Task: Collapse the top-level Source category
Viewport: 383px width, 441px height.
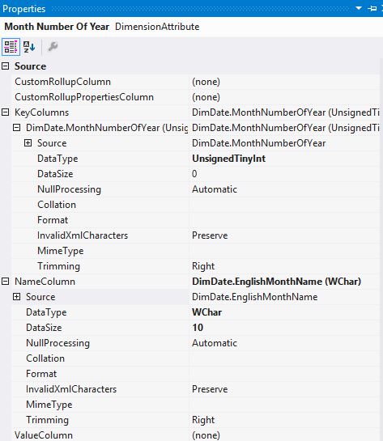Action: coord(6,66)
